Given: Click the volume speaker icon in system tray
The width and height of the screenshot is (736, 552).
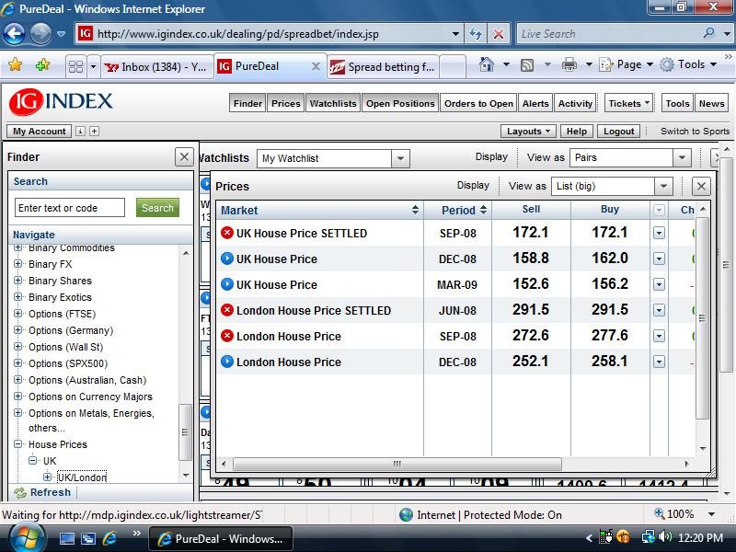Looking at the screenshot, I should [x=665, y=537].
